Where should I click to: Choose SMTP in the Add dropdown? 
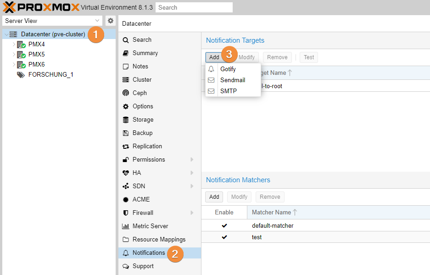(x=228, y=91)
